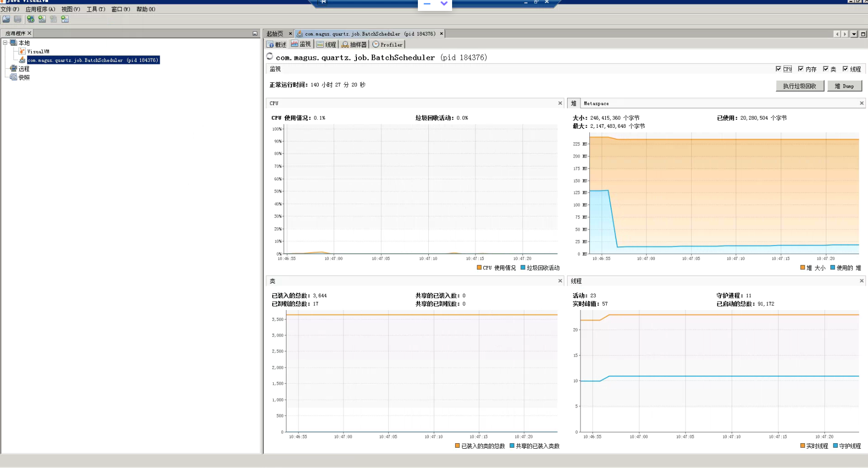868x468 pixels.
Task: Click the Java icon beside BatchScheduler tree node
Action: pos(22,60)
